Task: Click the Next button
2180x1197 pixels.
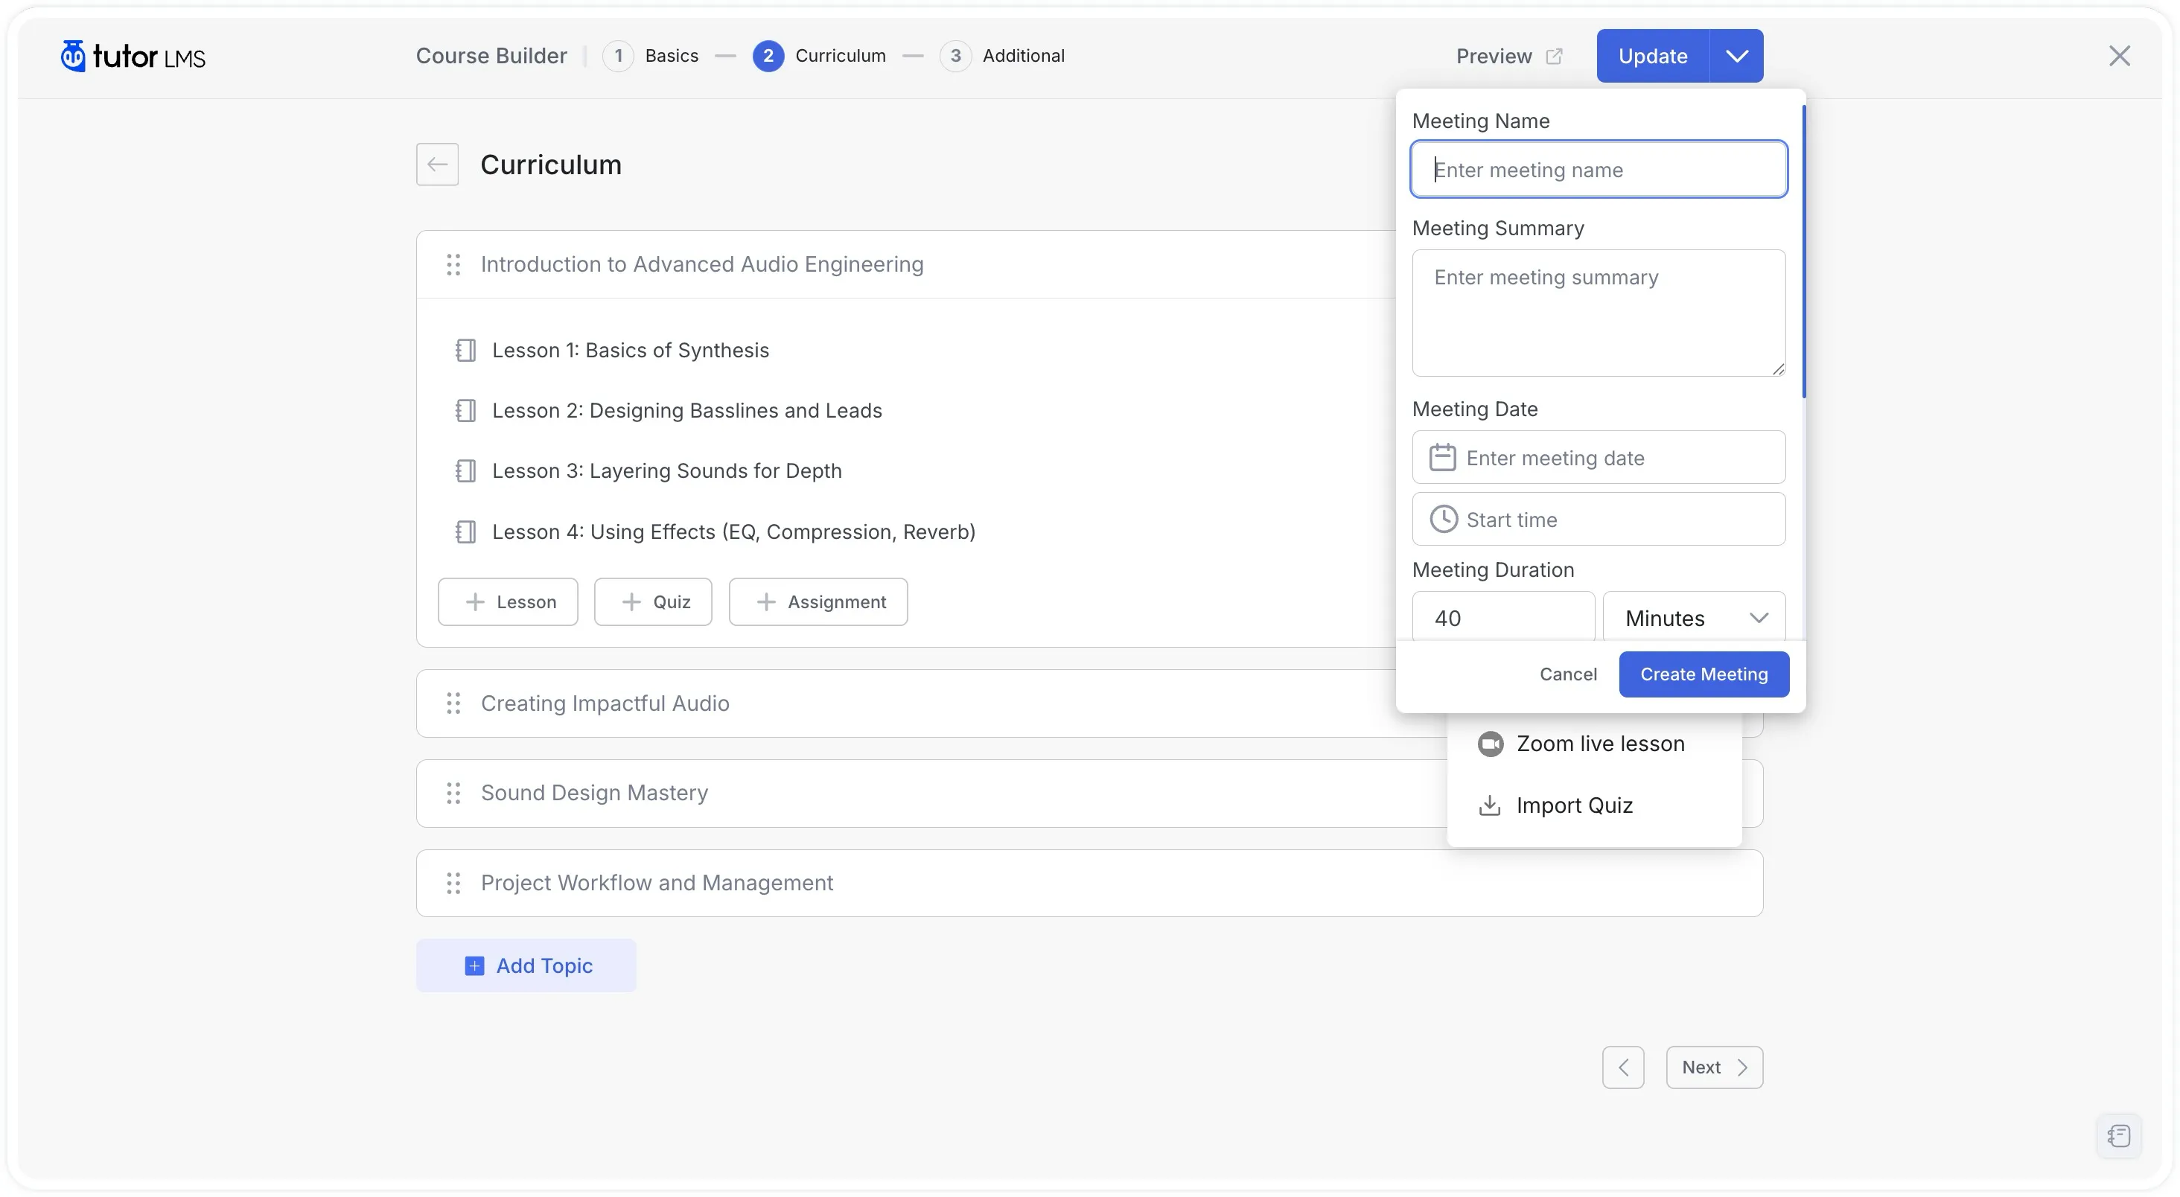Action: (1714, 1067)
